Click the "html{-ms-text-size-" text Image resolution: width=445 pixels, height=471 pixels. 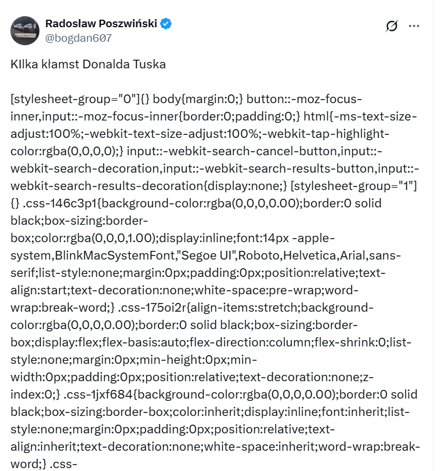(x=357, y=116)
